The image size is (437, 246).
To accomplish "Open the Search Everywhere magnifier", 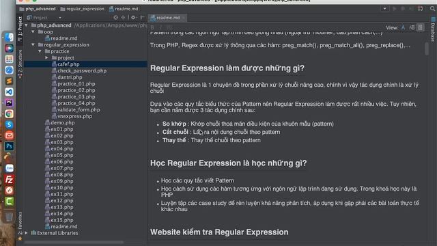I will 432,9.
